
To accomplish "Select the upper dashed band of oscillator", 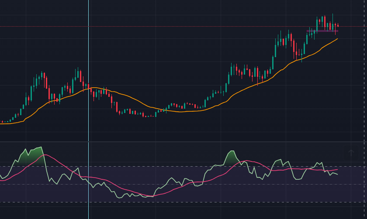I will tap(131, 166).
